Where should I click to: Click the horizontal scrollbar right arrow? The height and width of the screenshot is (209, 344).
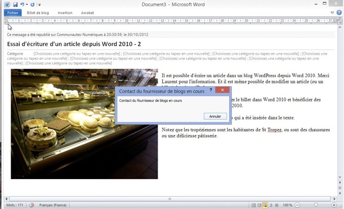point(334,199)
